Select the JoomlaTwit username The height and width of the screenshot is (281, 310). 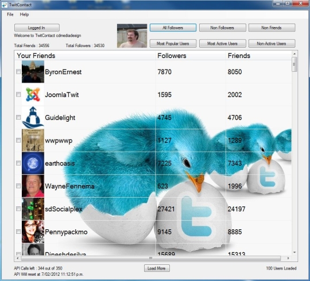[x=61, y=95]
